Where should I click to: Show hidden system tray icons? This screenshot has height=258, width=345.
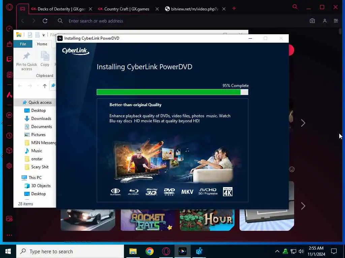277,251
